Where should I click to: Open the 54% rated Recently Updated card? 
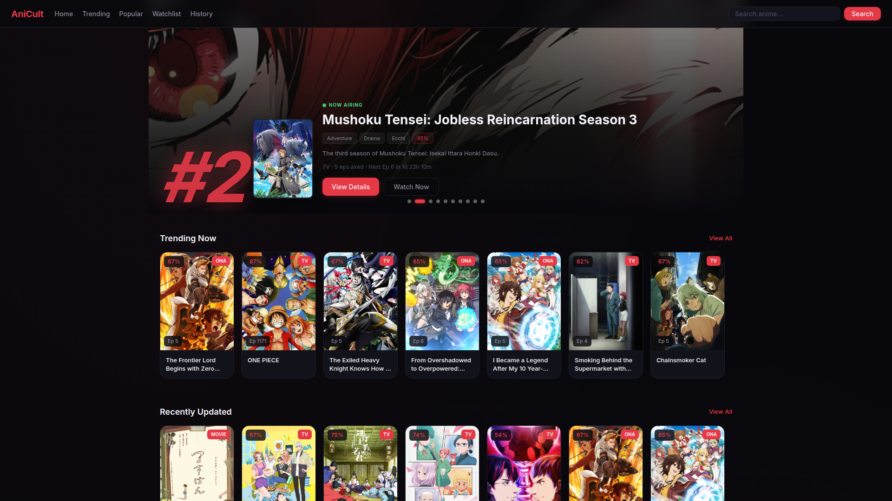point(524,463)
